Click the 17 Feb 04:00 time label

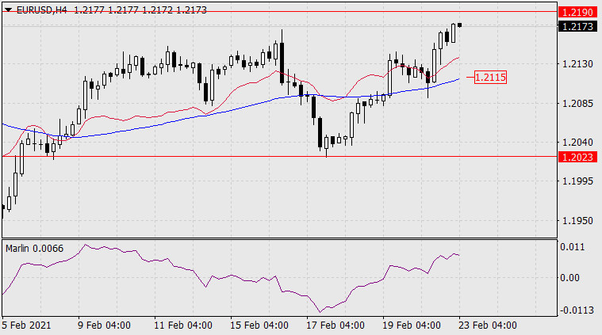336,325
